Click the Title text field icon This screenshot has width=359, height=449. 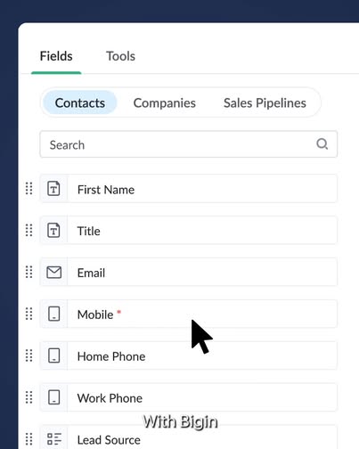tap(53, 231)
